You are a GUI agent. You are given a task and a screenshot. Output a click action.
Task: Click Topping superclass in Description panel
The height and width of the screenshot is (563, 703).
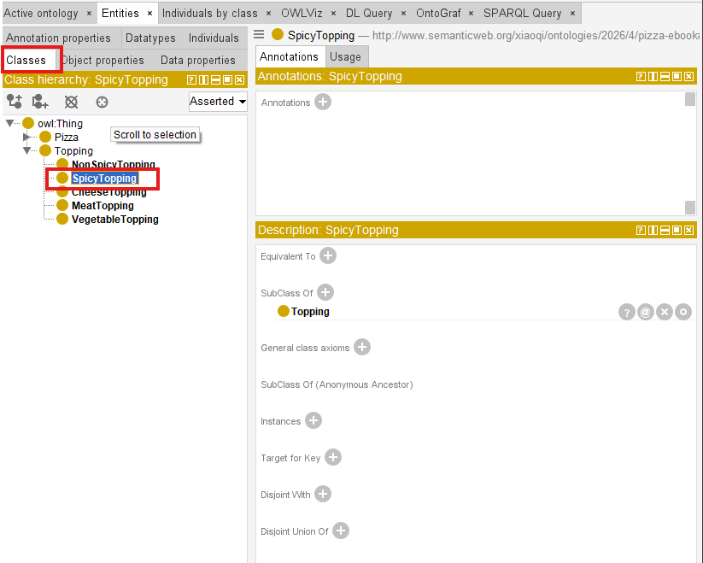[x=310, y=312]
